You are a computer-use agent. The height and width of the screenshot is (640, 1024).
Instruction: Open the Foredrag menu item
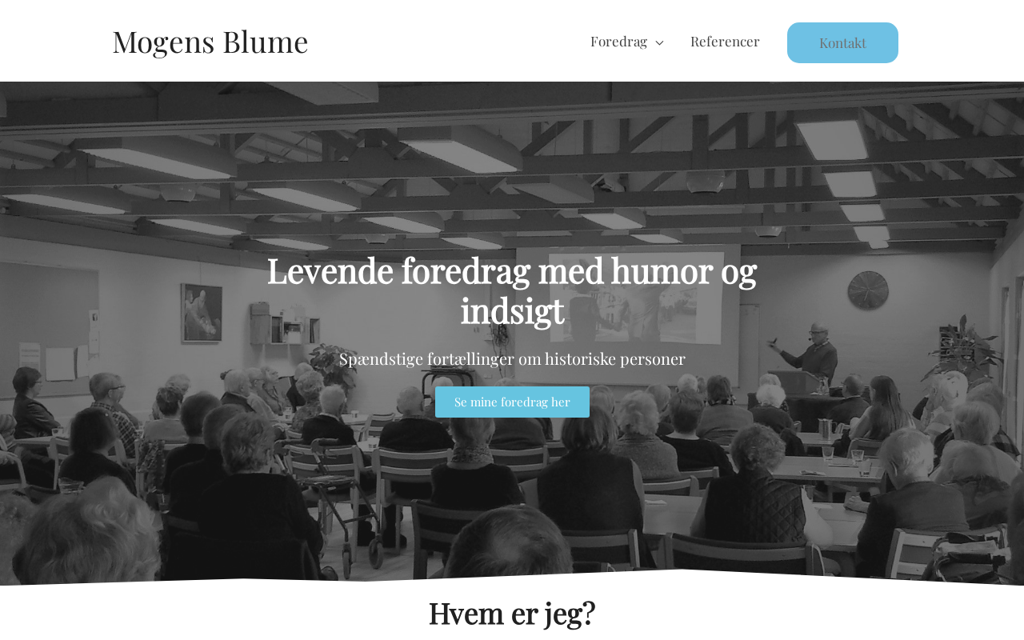[618, 42]
